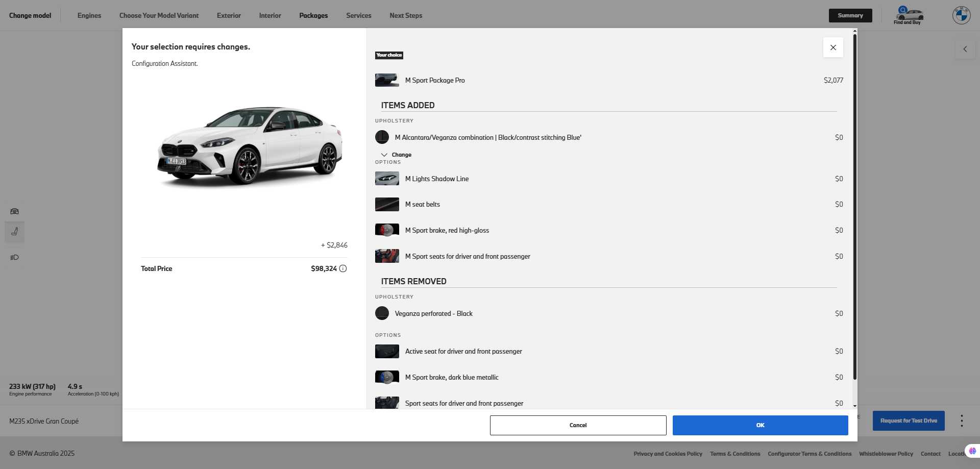Switch to the Exterior tab
The image size is (980, 469).
click(229, 15)
